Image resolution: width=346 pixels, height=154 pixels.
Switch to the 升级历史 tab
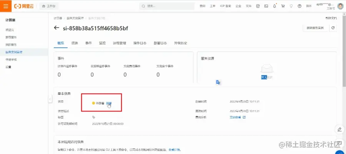click(181, 43)
